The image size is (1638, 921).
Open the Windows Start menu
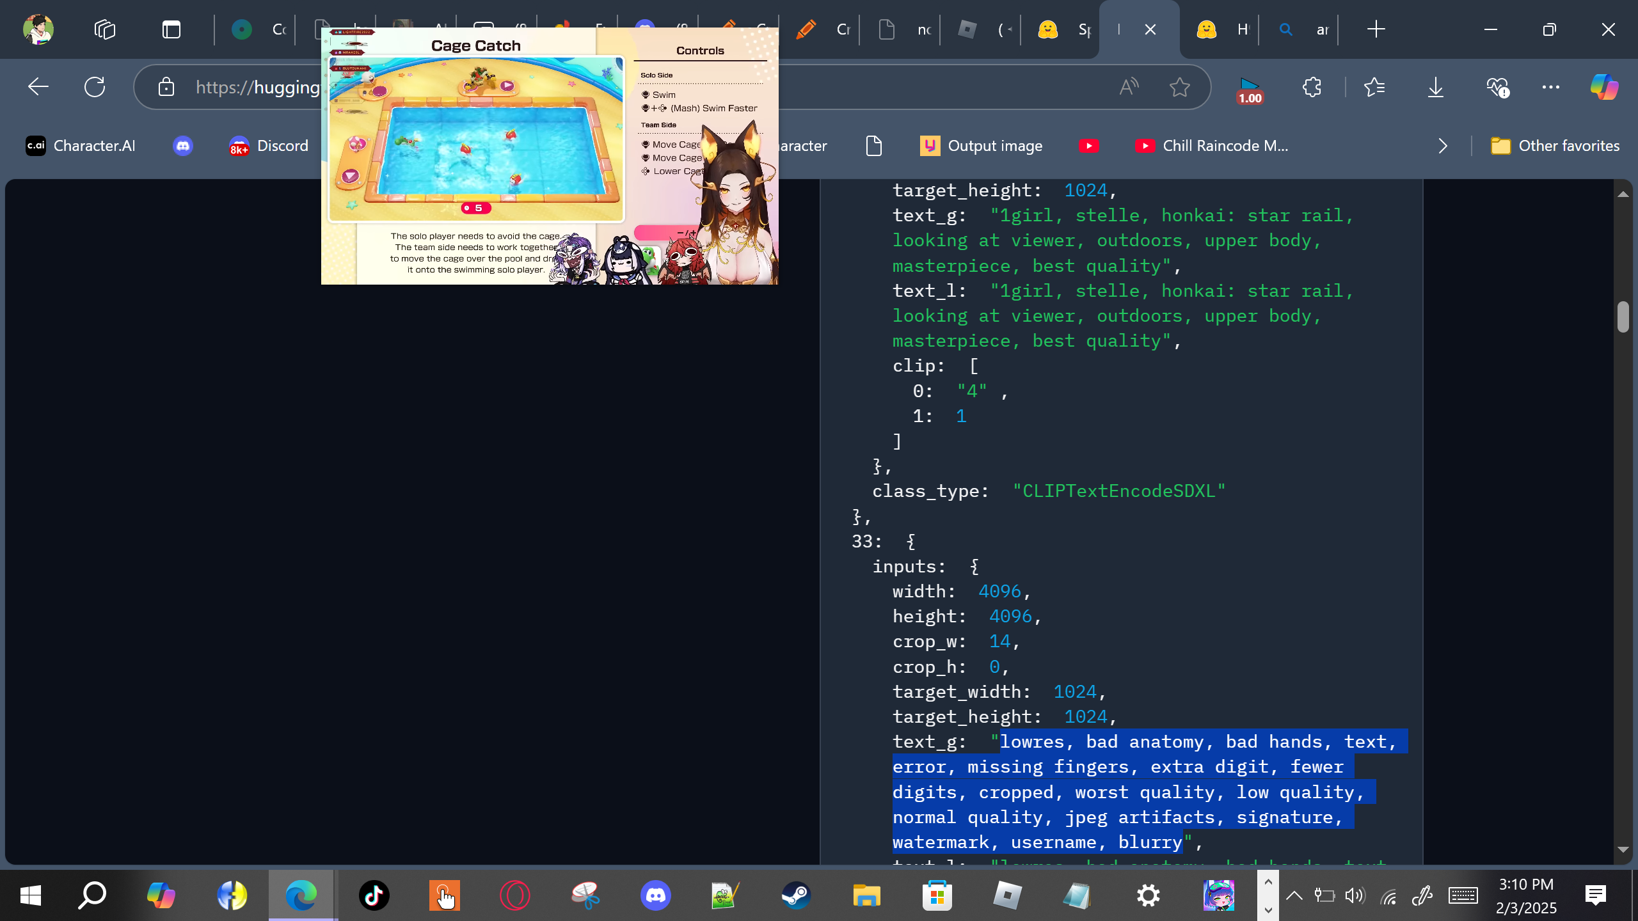click(x=31, y=895)
